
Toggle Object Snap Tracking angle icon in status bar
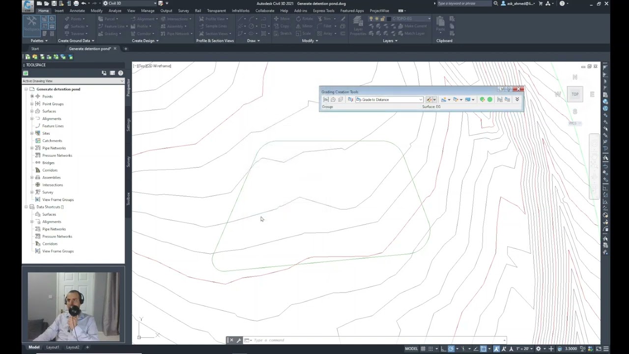click(476, 349)
